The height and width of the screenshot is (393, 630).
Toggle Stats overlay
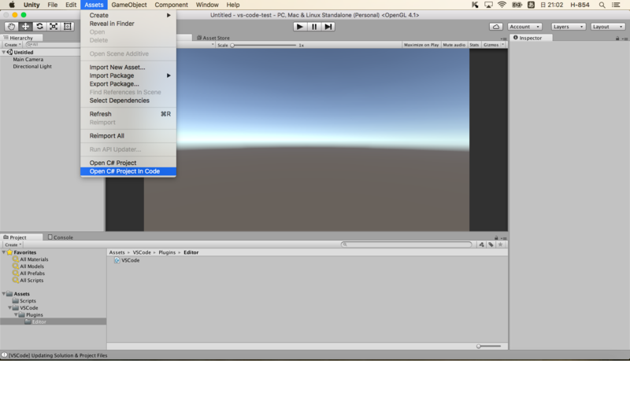[x=474, y=45]
